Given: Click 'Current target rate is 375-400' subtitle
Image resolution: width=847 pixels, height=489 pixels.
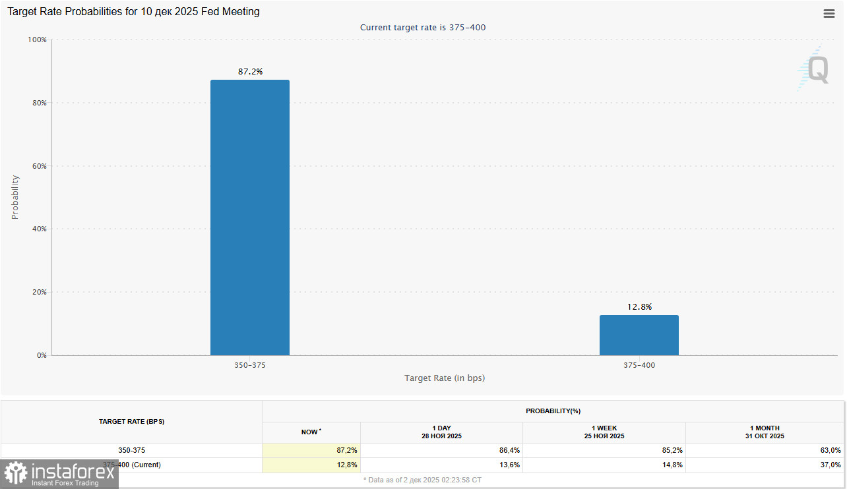Looking at the screenshot, I should (x=423, y=27).
